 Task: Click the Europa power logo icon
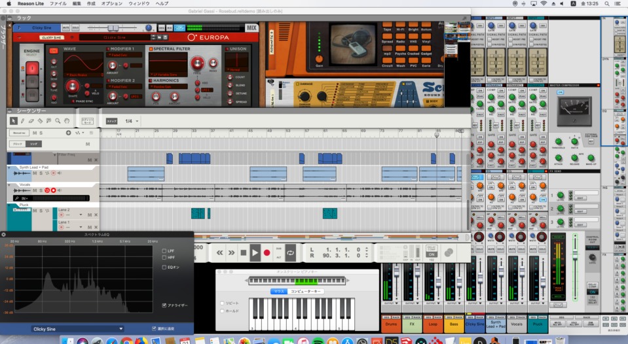[192, 37]
